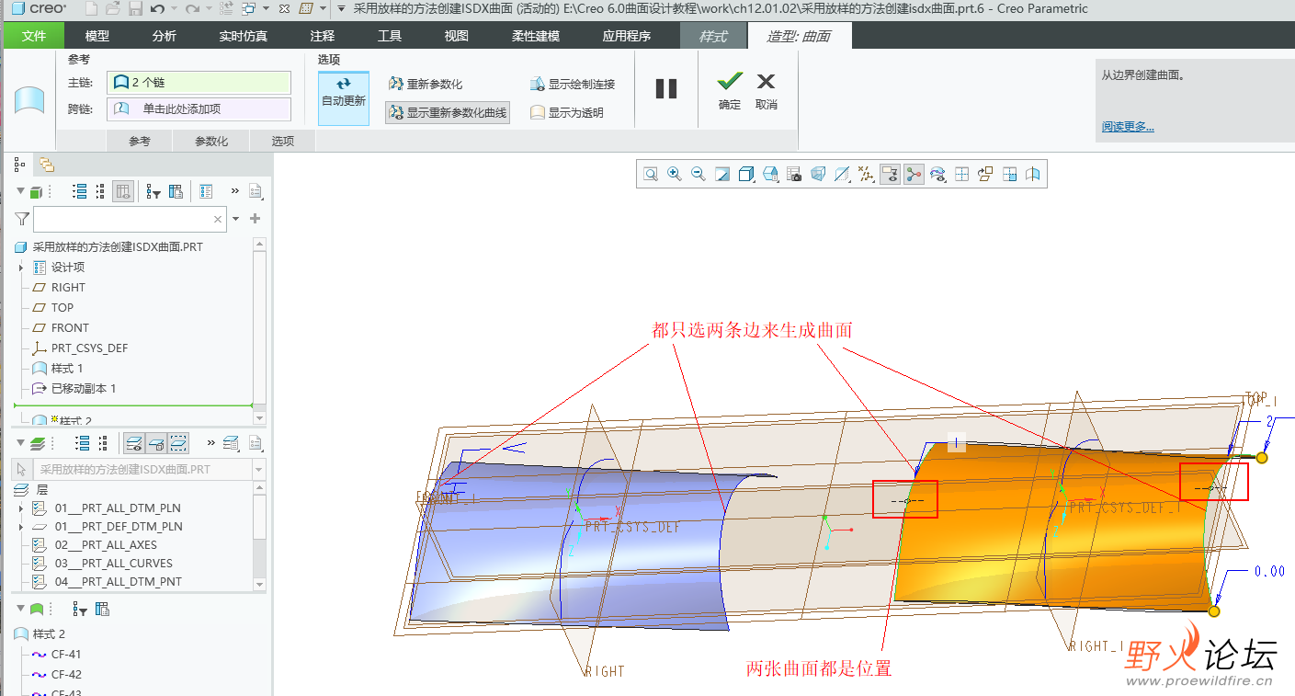Click the Windows switcher icon

[x=248, y=9]
